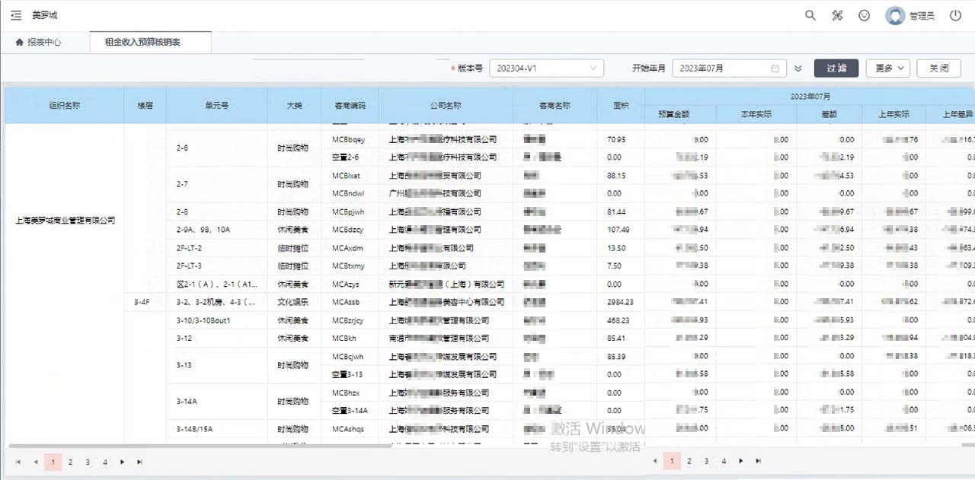Click the table's horizontal scrollbar
The width and height of the screenshot is (975, 480).
click(229, 445)
